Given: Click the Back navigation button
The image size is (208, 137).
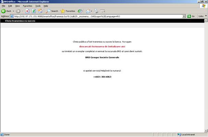Looking at the screenshot, I should (x=7, y=11).
